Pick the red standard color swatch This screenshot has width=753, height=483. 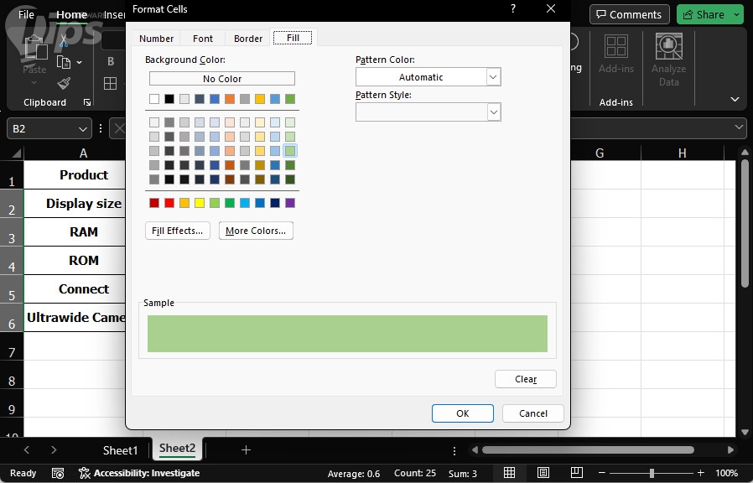(169, 203)
